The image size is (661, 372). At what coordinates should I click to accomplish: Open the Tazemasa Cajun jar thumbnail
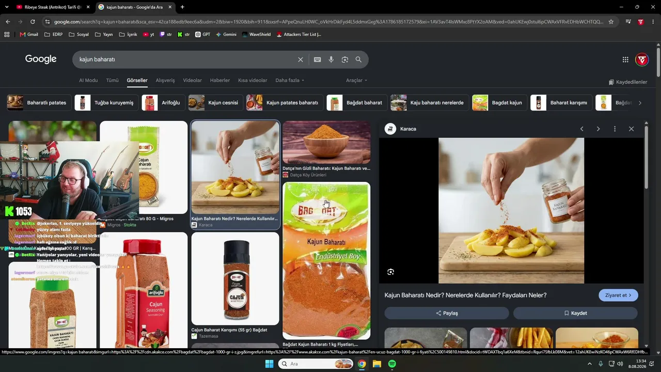click(x=235, y=278)
